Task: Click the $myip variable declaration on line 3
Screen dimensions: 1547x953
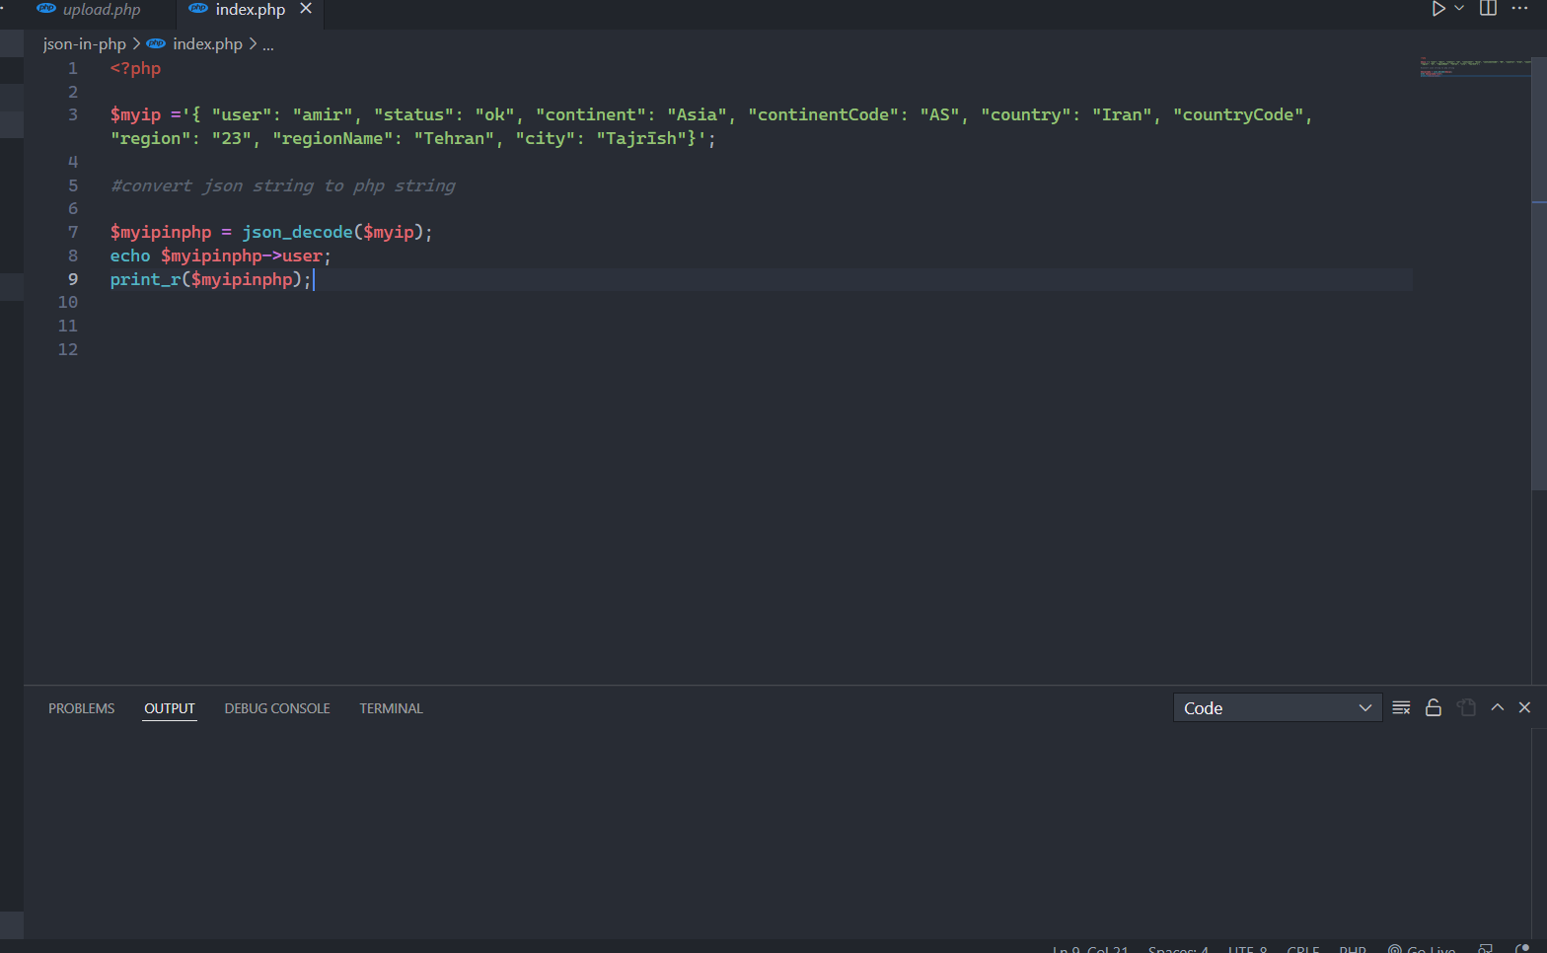Action: [135, 114]
